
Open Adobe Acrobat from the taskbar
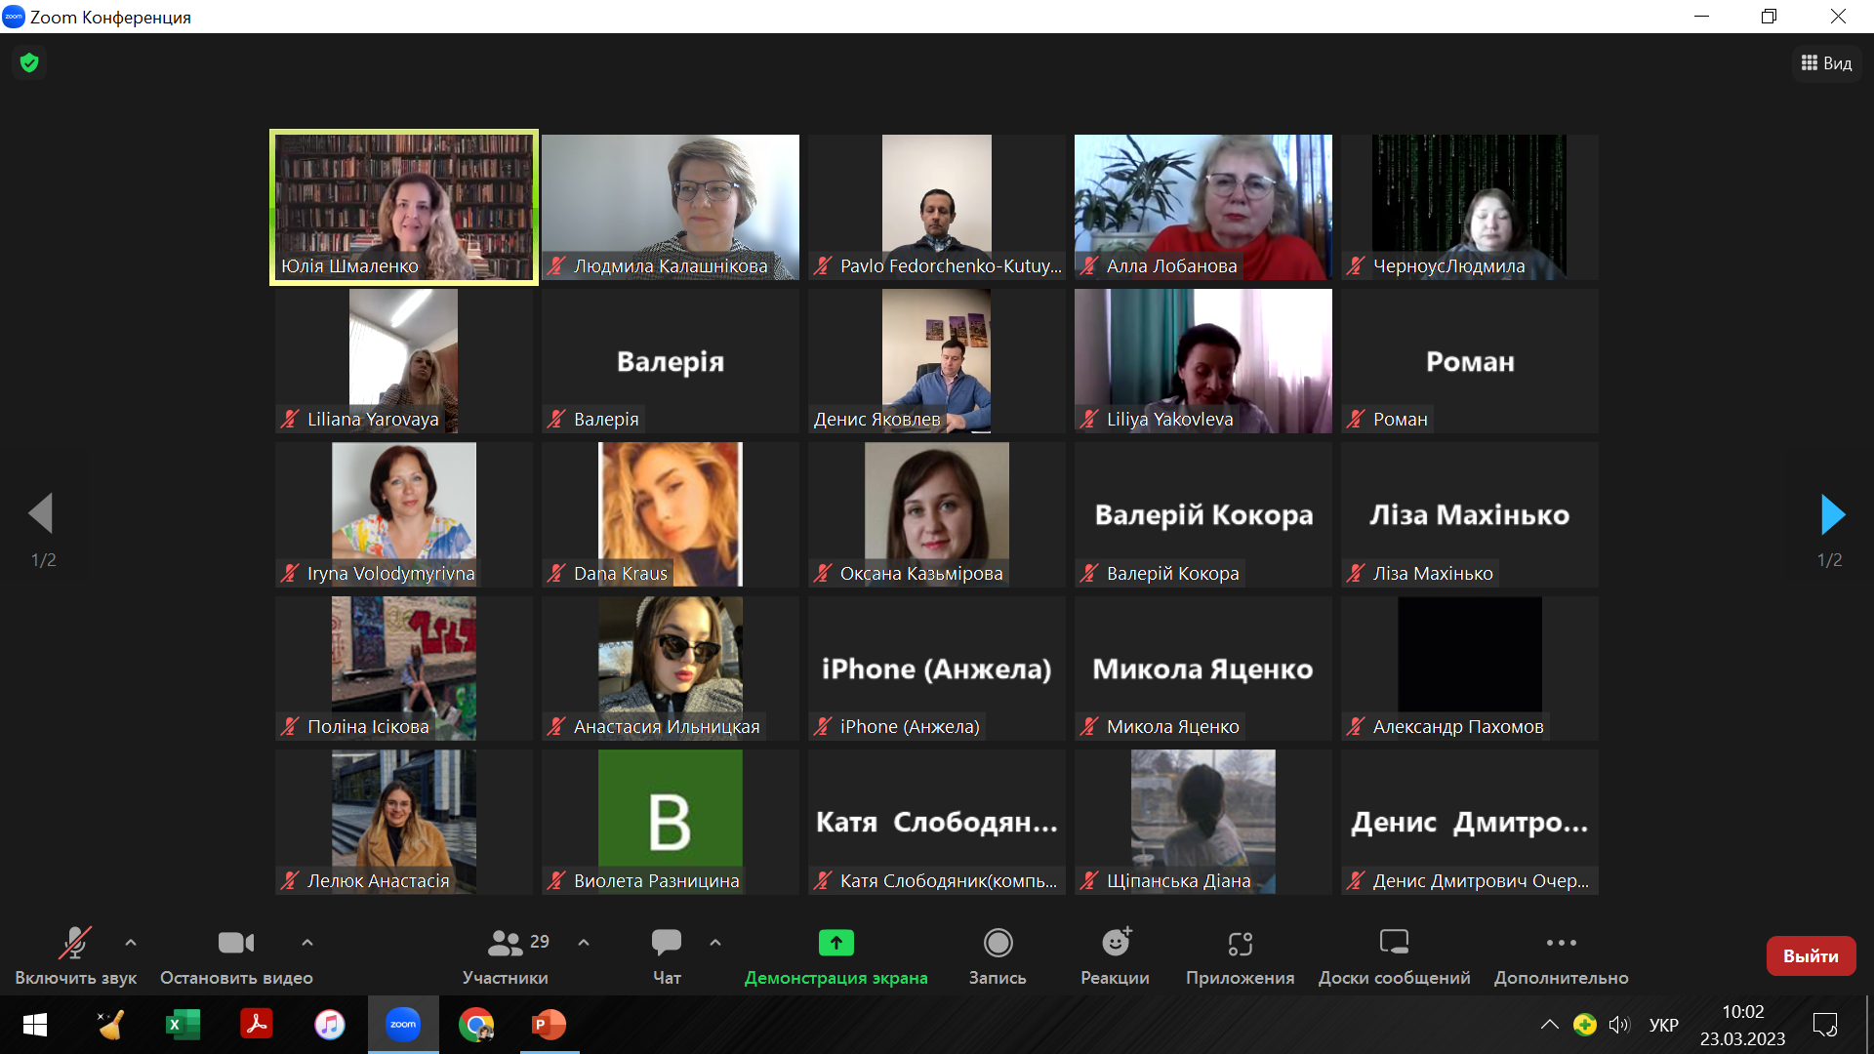(256, 1025)
